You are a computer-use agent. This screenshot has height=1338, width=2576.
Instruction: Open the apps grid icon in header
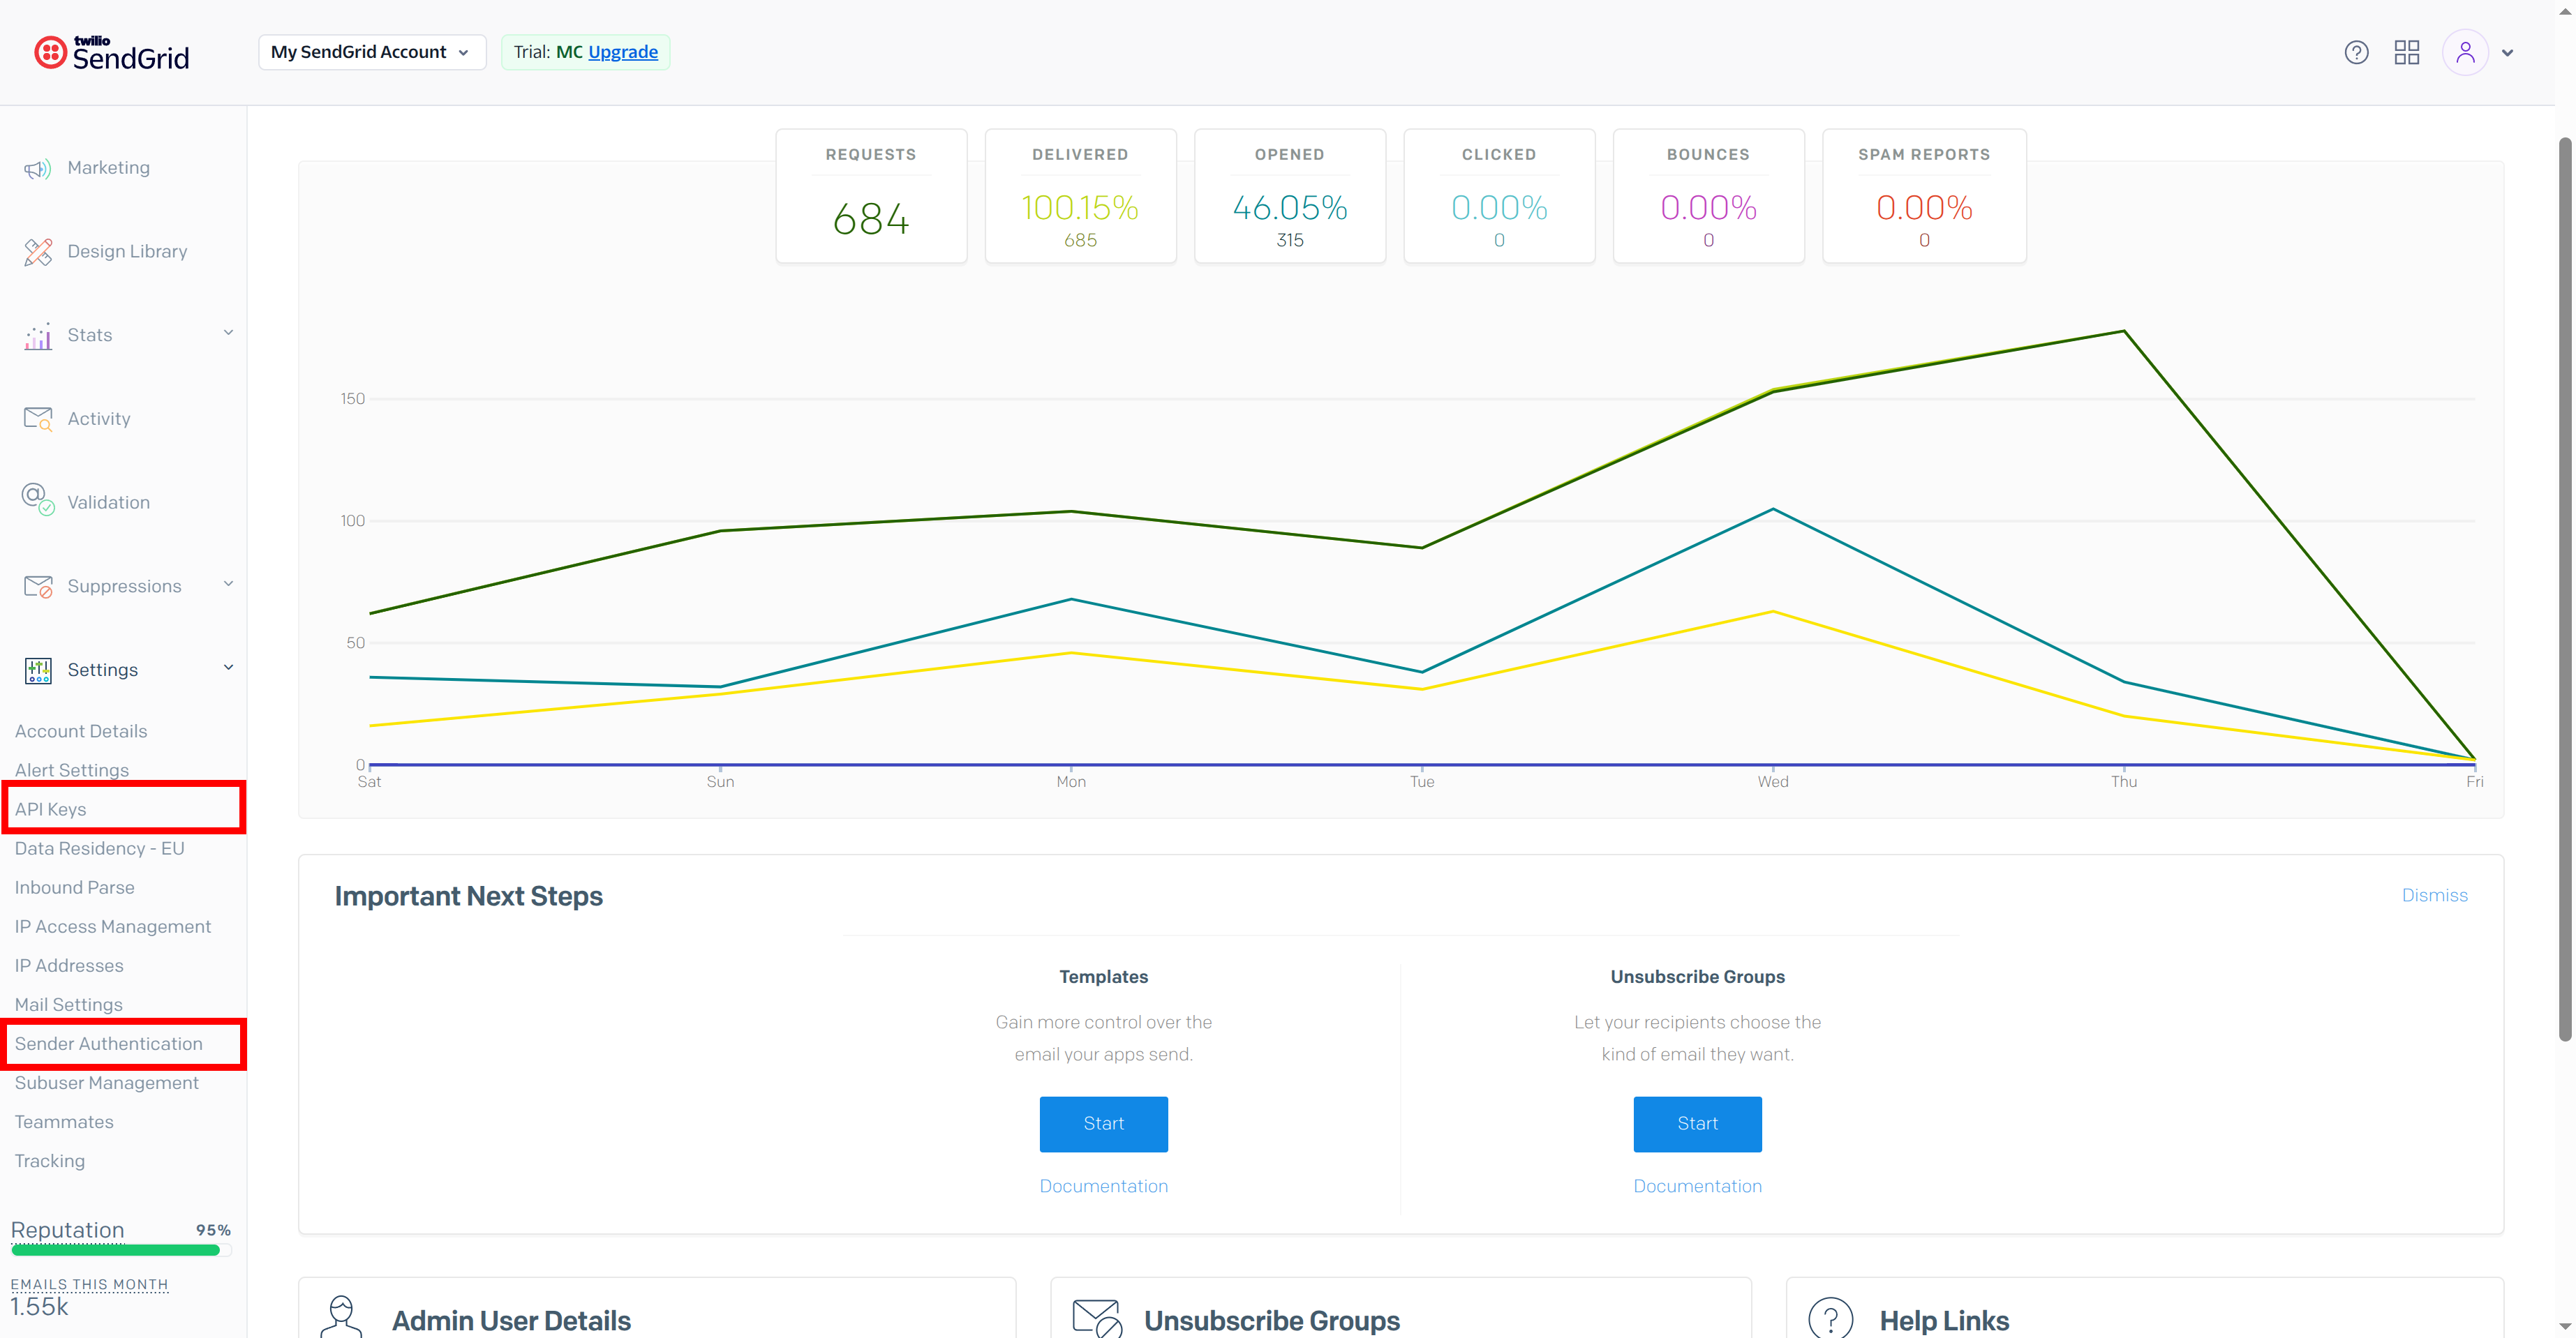2406,52
